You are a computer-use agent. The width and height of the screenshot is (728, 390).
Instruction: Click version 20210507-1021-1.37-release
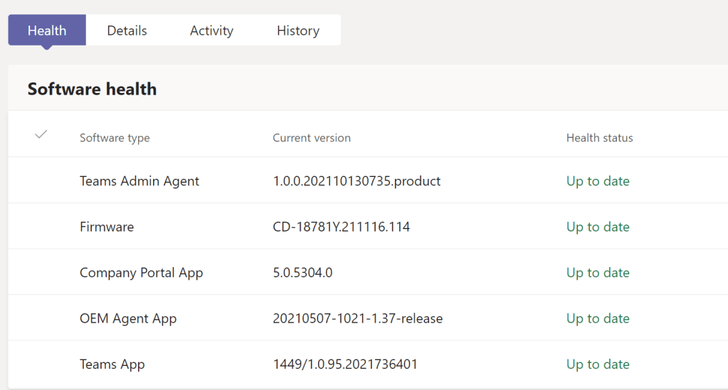pyautogui.click(x=357, y=319)
